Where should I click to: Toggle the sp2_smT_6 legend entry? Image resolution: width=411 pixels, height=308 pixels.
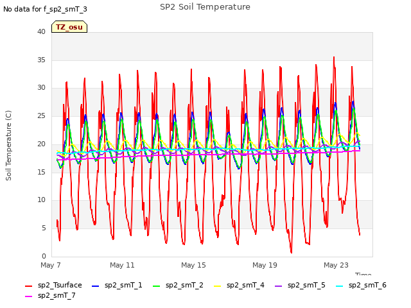point(361,285)
